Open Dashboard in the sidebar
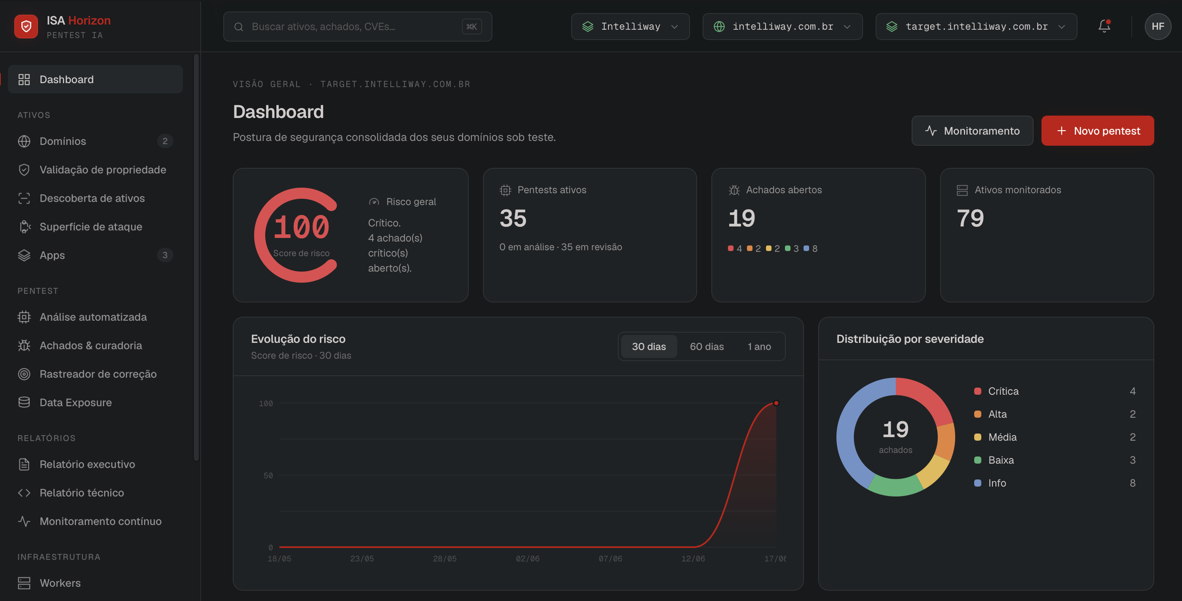Screen dimensions: 1182x601 tap(95, 79)
